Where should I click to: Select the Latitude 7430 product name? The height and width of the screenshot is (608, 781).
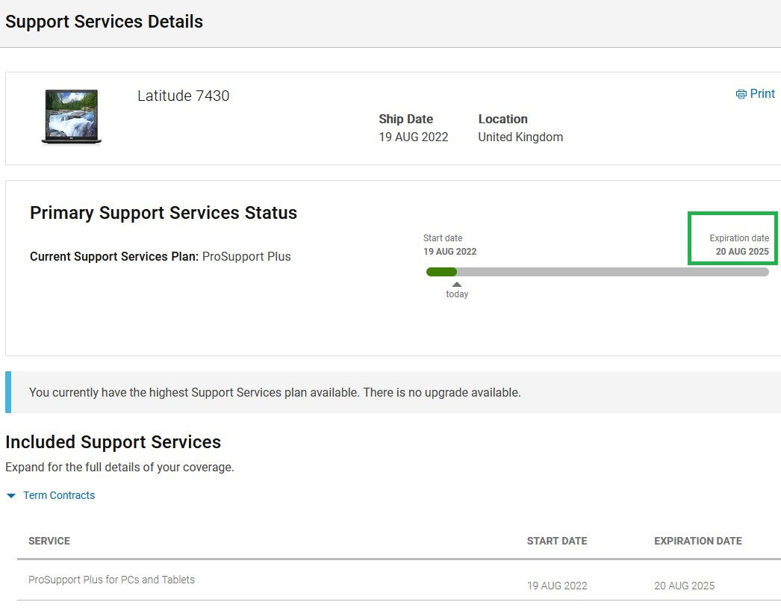(183, 96)
